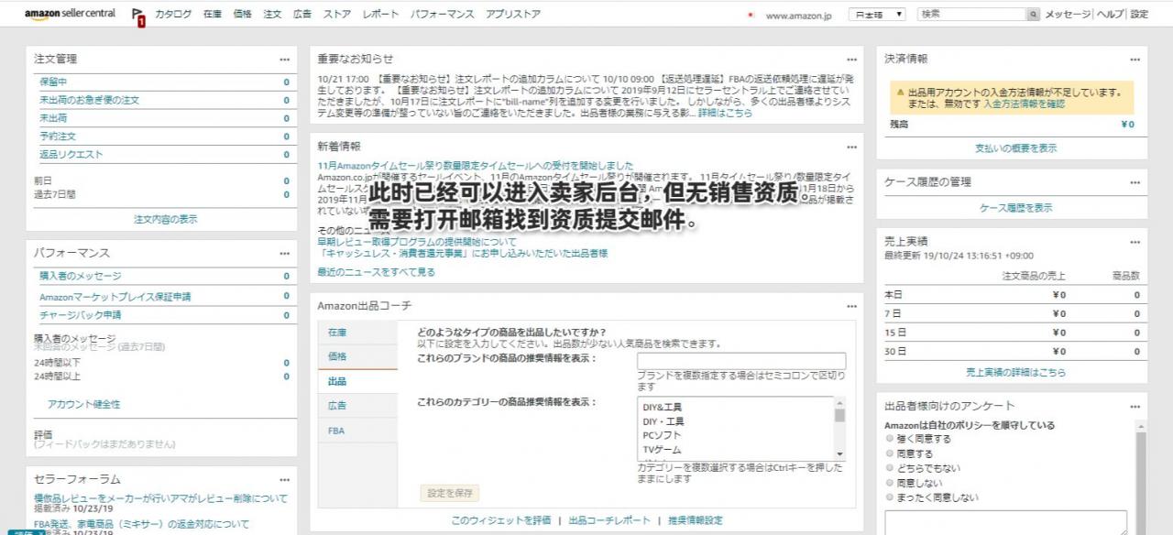The width and height of the screenshot is (1173, 535).
Task: Open the 注文管理 widget options menu
Action: [x=285, y=60]
